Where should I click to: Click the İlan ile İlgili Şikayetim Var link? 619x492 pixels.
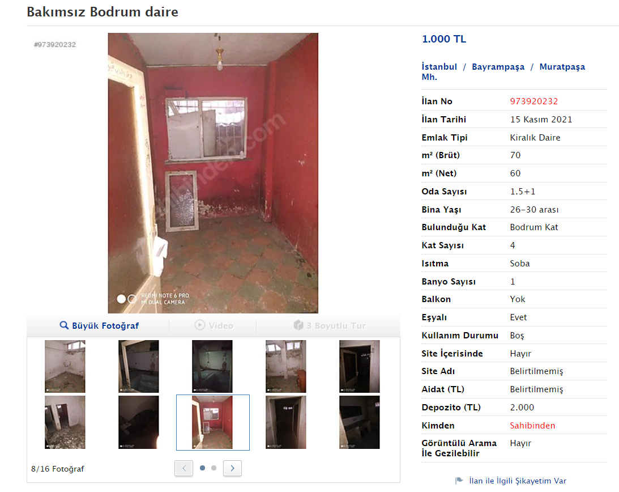pyautogui.click(x=518, y=481)
